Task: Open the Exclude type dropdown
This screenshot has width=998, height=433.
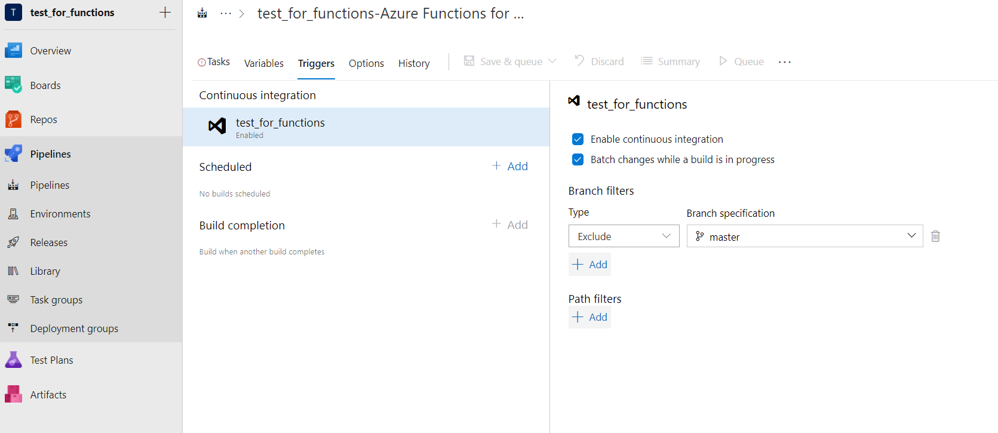Action: (624, 236)
